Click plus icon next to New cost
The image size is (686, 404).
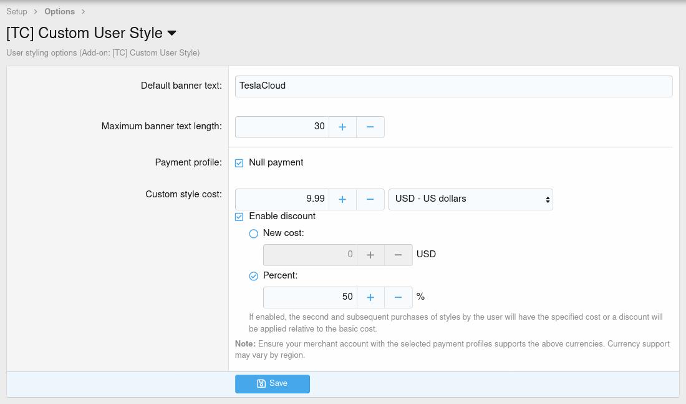370,255
